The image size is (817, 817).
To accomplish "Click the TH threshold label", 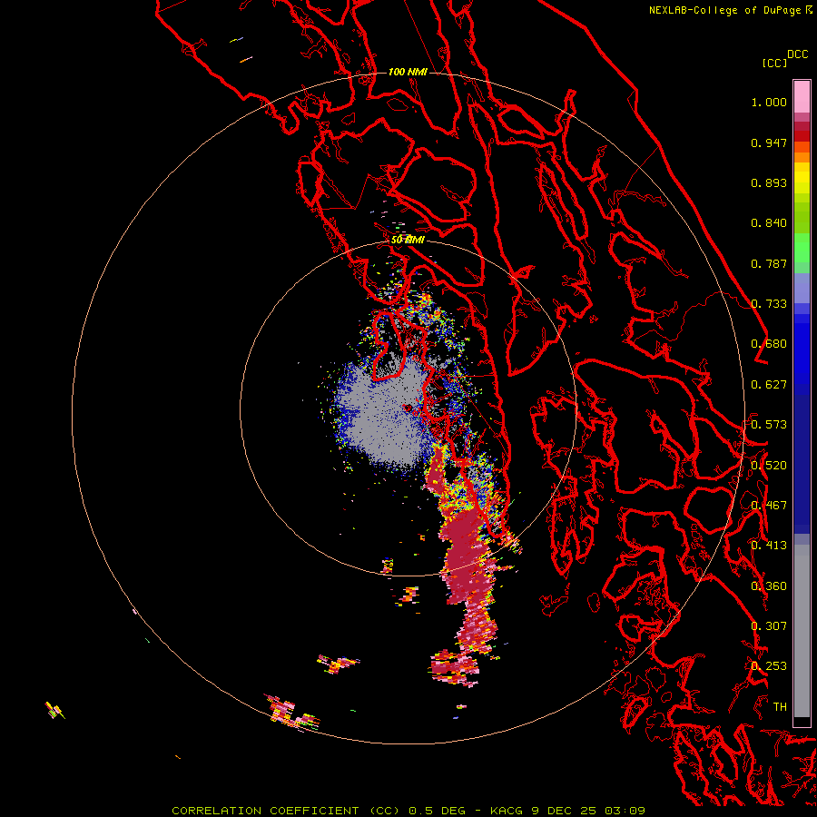I will click(780, 706).
